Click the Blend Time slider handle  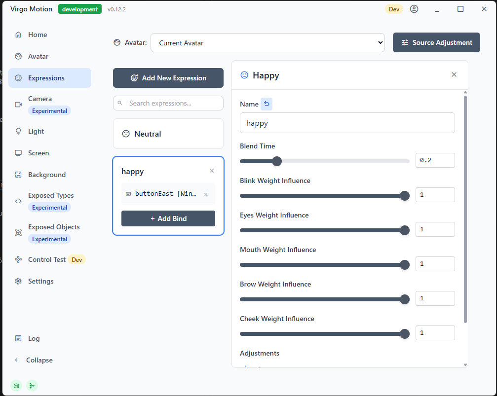(277, 161)
